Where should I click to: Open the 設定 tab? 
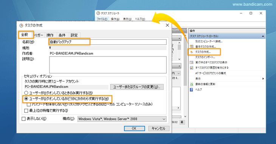[x=74, y=35]
